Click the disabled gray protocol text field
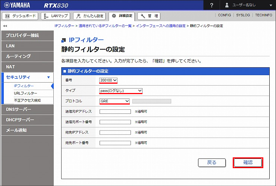 (x=152, y=101)
